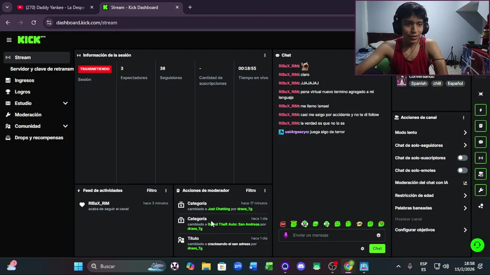
Task: Open the hamburger menu beside Kick logo
Action: tap(9, 40)
